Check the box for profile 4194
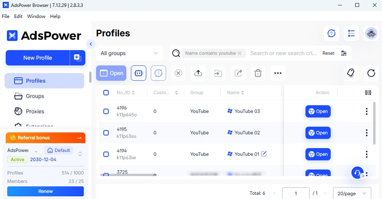Screen dimensions: 382x199 coord(106,154)
